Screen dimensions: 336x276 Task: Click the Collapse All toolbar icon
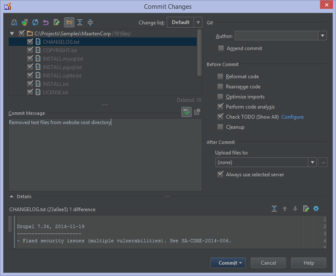[x=90, y=22]
